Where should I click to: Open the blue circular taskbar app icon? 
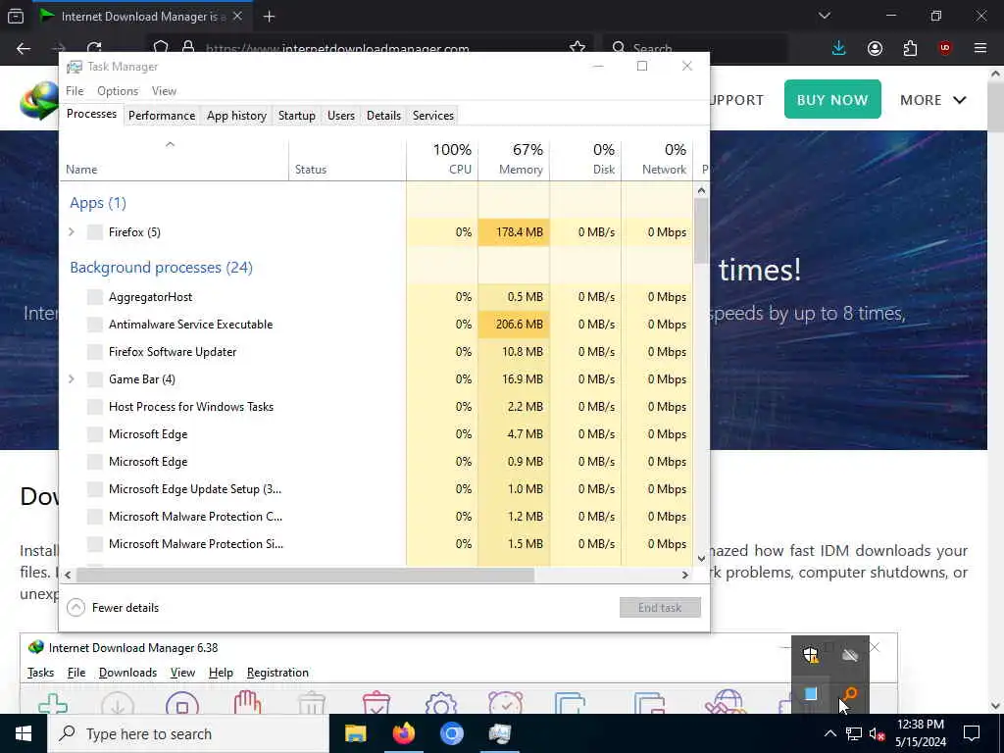click(451, 733)
